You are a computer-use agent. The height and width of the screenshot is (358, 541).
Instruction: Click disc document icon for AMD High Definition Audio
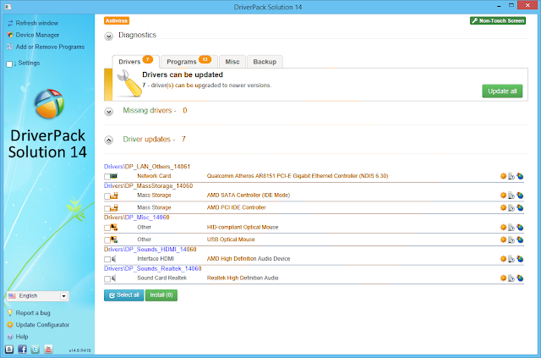511,259
